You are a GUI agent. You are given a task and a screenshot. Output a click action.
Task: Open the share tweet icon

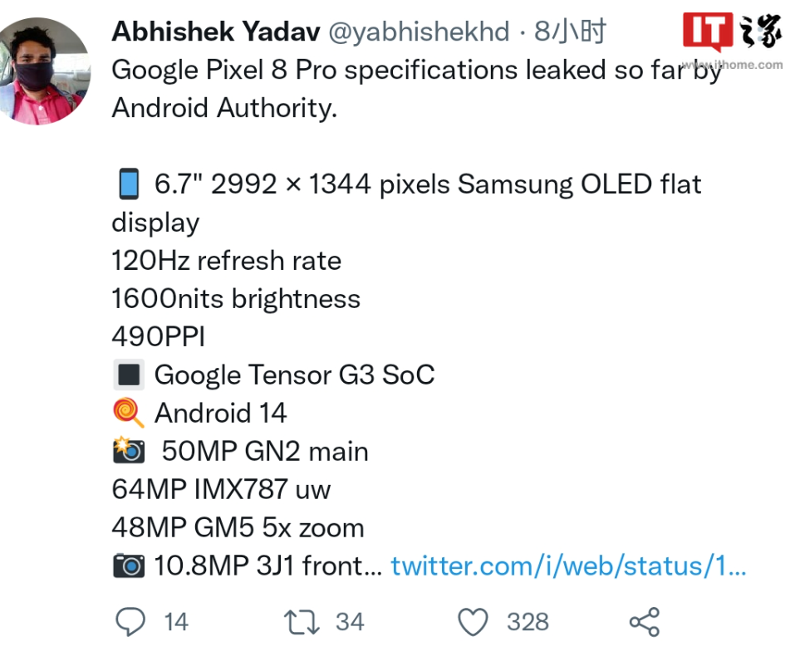644,621
